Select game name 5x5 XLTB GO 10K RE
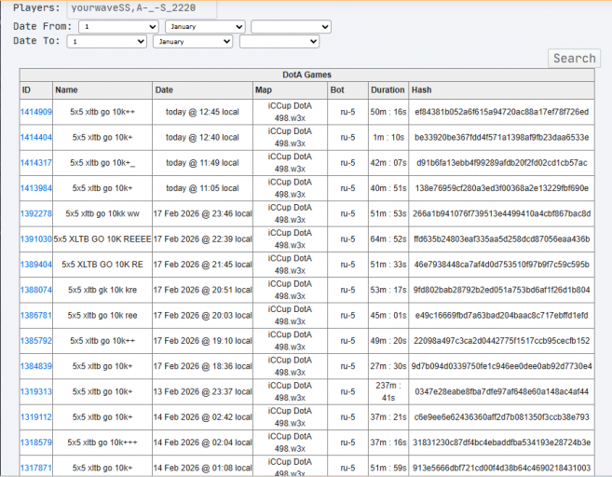 (102, 265)
